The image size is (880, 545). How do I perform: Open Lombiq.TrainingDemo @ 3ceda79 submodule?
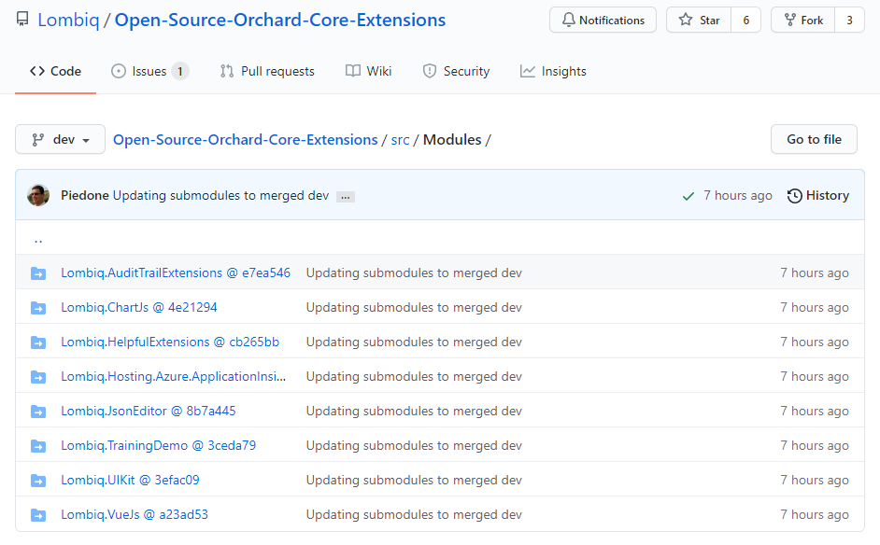[x=158, y=446]
